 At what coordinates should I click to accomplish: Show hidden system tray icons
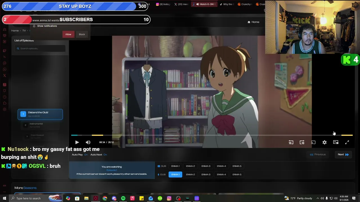[x=318, y=198]
